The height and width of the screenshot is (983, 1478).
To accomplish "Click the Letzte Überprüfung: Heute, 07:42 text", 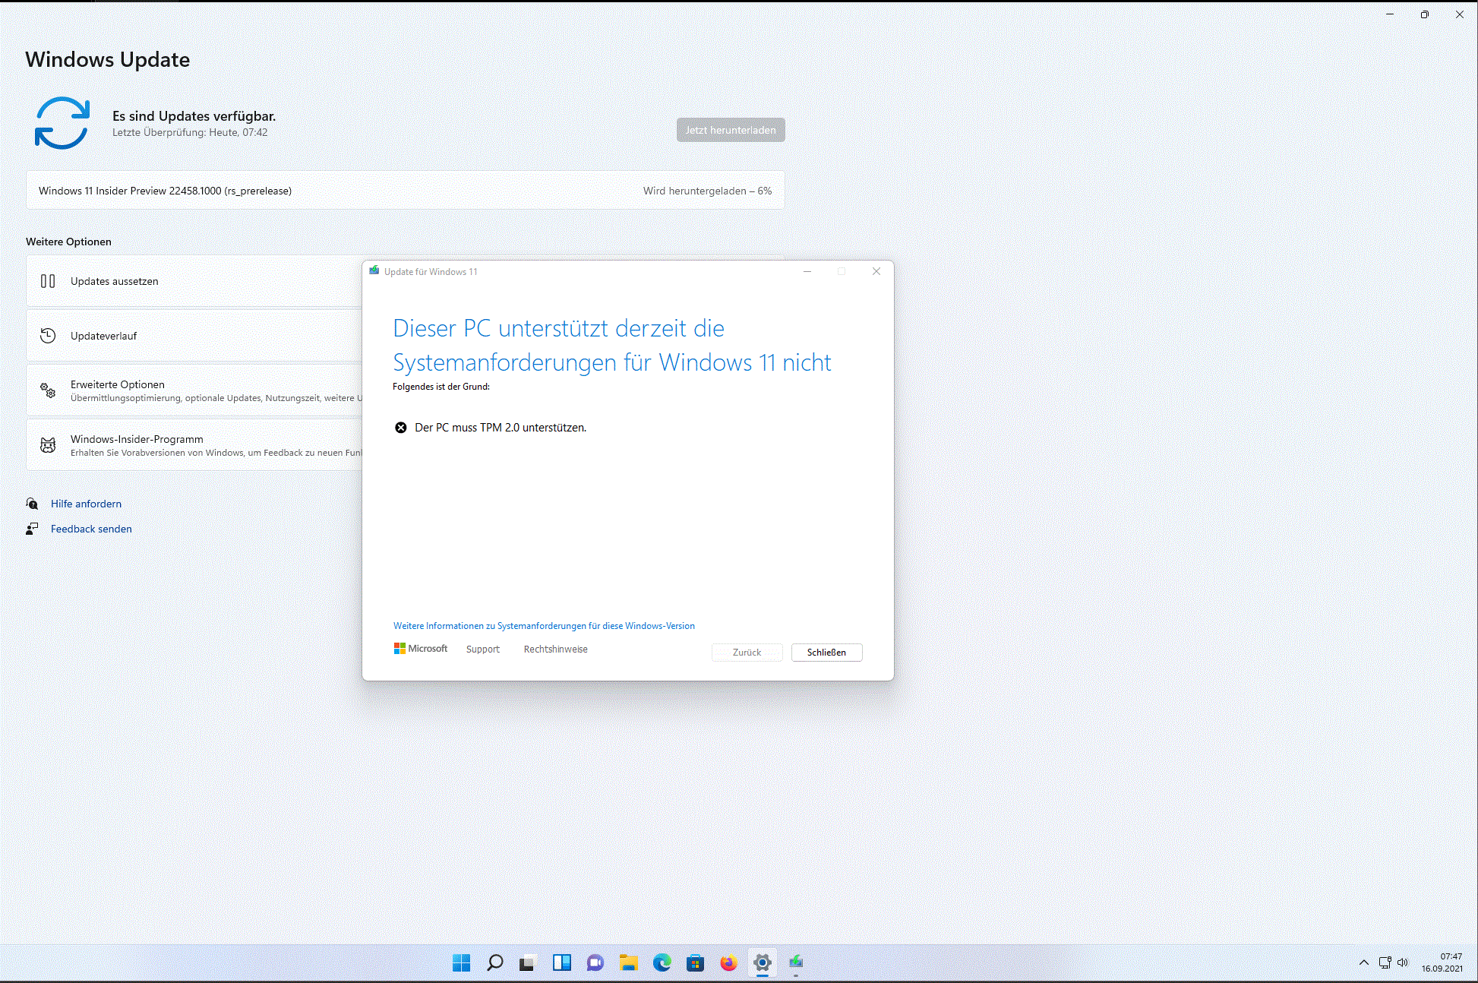I will pyautogui.click(x=190, y=132).
